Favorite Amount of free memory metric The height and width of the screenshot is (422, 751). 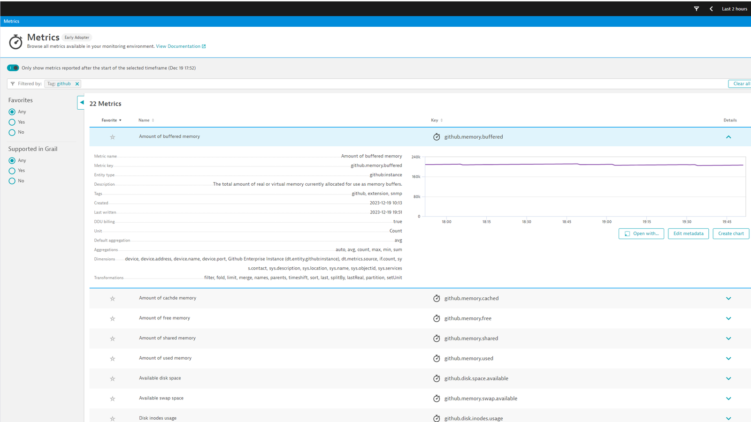[x=113, y=319]
